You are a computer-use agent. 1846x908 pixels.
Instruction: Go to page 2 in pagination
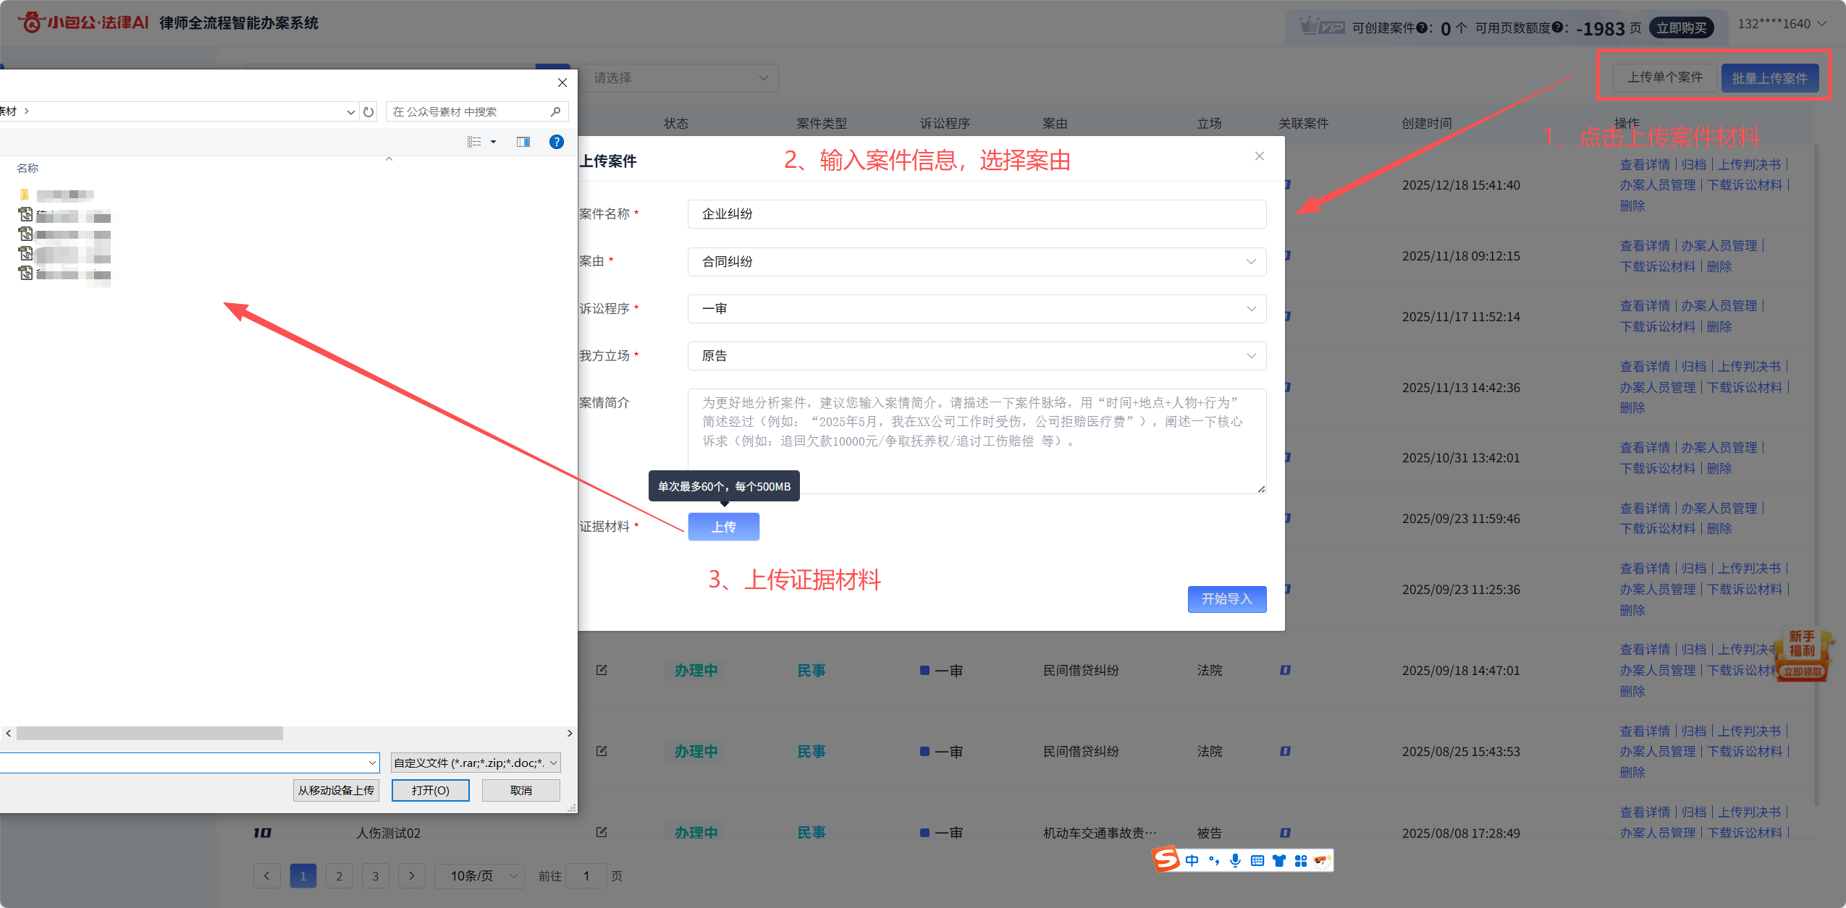(x=339, y=875)
